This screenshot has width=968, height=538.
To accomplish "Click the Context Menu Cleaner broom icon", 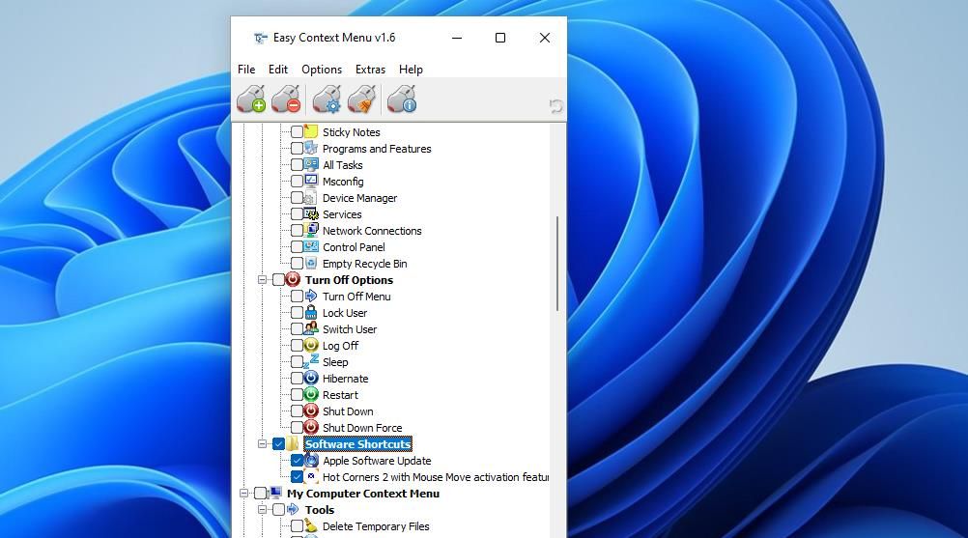I will pyautogui.click(x=361, y=99).
